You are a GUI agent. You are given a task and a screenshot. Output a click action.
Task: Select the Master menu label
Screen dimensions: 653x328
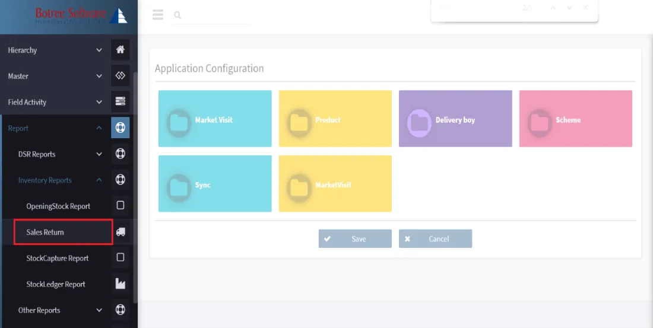pos(18,76)
